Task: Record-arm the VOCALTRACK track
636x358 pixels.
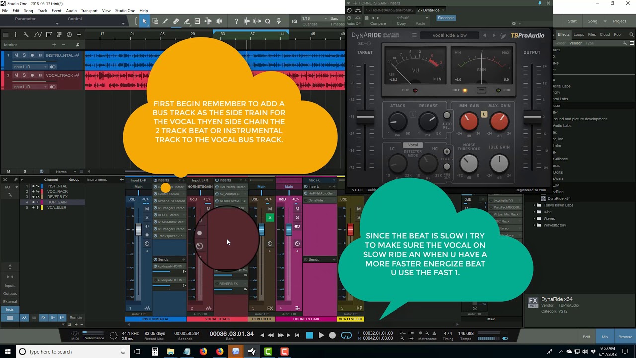Action: tap(32, 75)
